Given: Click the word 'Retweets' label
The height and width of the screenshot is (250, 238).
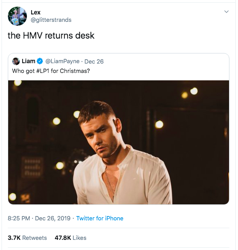Looking at the screenshot, I should point(34,238).
